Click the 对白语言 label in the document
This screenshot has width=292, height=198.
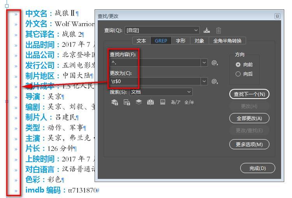(40, 170)
